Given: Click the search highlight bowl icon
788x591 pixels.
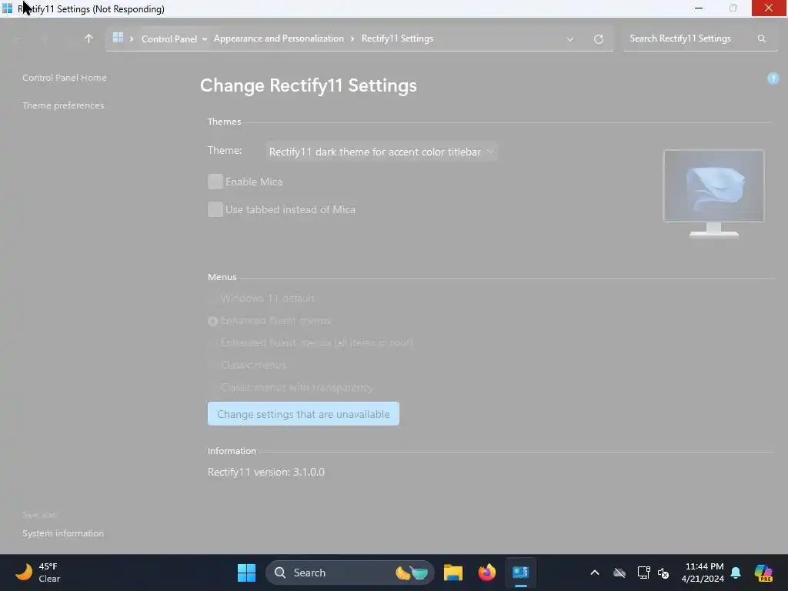Looking at the screenshot, I should click(x=412, y=573).
